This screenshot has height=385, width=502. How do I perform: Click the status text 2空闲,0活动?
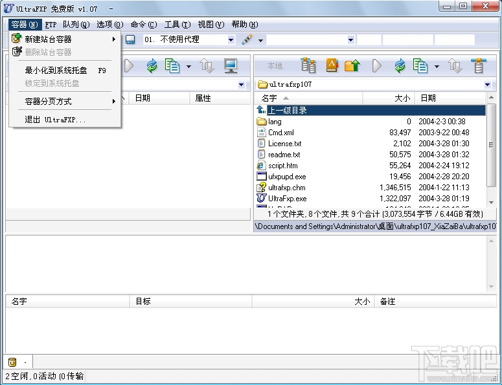click(x=44, y=376)
